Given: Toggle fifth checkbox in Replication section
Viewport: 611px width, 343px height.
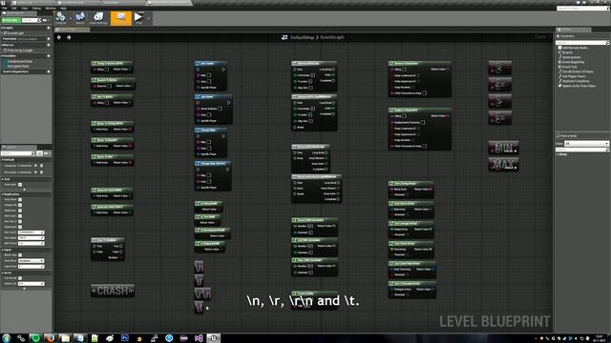Looking at the screenshot, I should click(20, 221).
